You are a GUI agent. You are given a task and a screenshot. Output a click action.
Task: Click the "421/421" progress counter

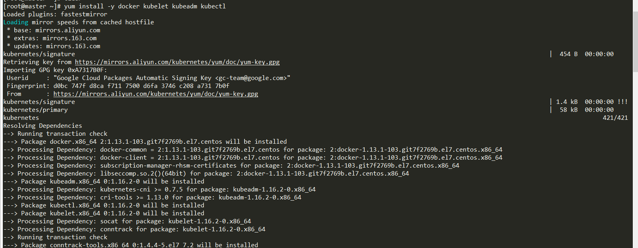pos(615,118)
